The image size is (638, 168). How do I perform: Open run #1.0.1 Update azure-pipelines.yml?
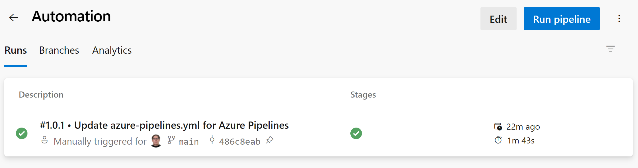pyautogui.click(x=164, y=125)
